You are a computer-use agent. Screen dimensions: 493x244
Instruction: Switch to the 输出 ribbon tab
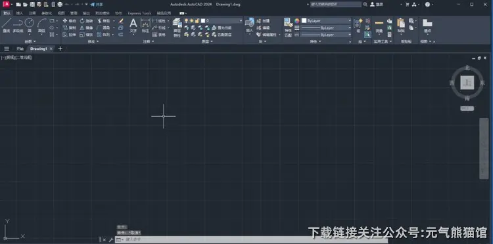click(x=86, y=13)
